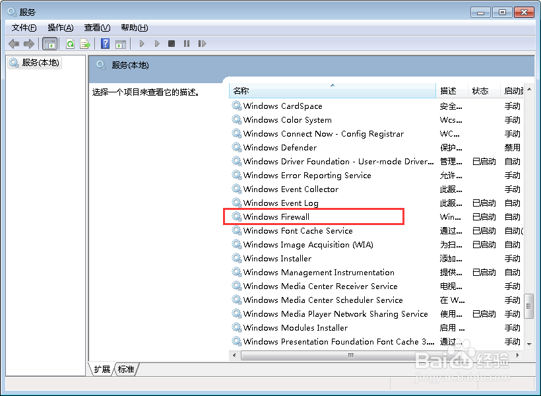Open Help using the blue question mark icon
541x396 pixels.
(x=106, y=44)
